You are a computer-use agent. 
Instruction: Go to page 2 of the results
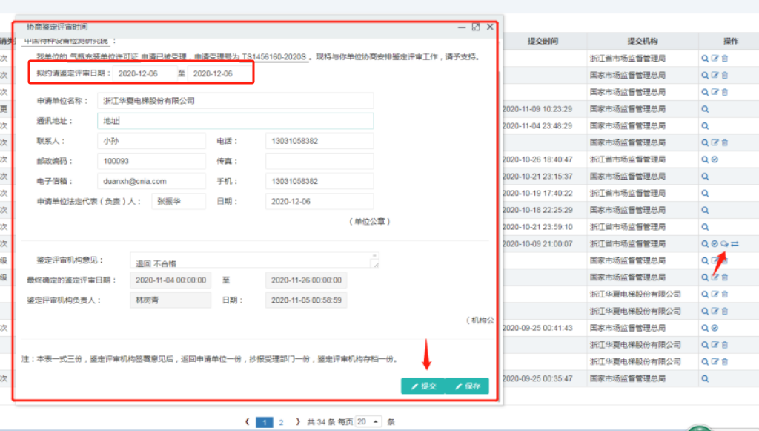click(x=281, y=422)
